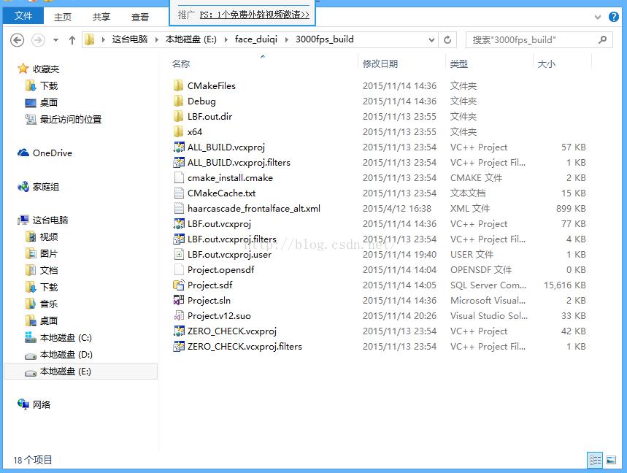Sort files by 修改日期 column header

pyautogui.click(x=380, y=64)
